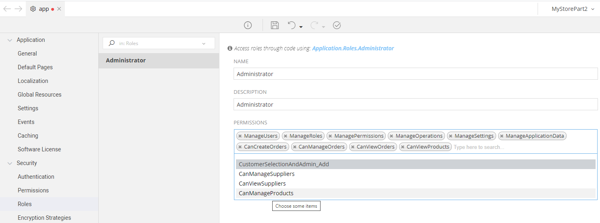Collapse the Security tree section
This screenshot has width=600, height=223.
pos(10,163)
